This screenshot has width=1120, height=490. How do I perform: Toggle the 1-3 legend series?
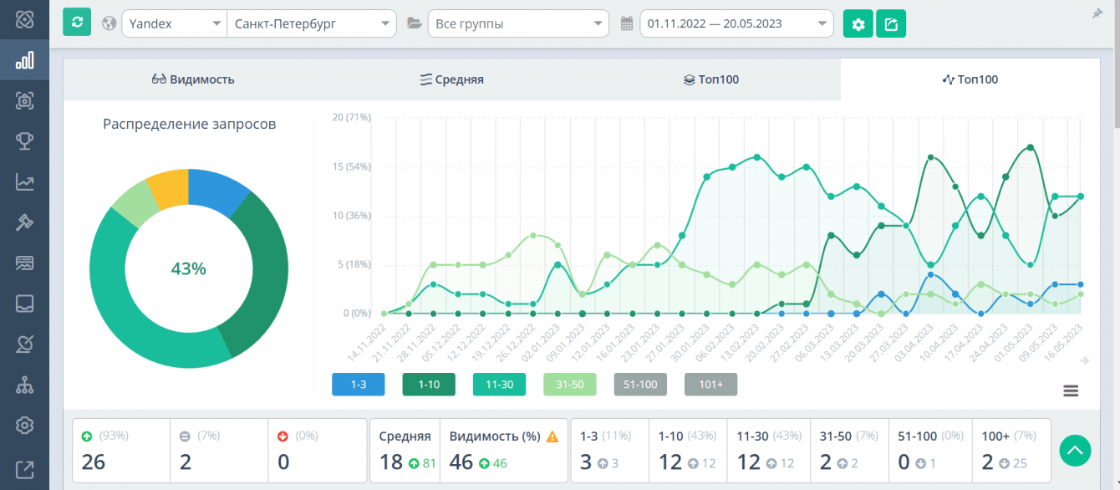click(x=359, y=385)
